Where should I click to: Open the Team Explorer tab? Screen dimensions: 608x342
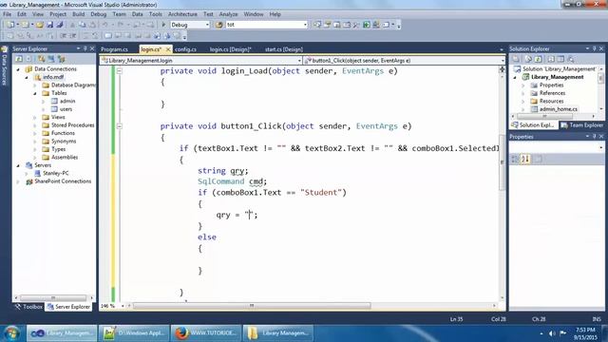click(582, 125)
